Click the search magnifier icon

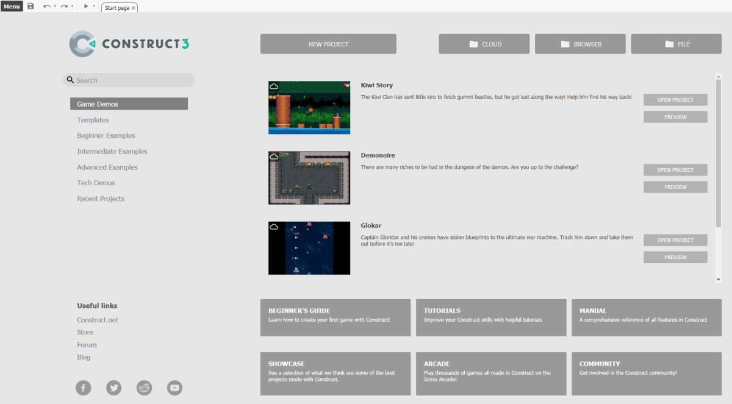pyautogui.click(x=71, y=80)
